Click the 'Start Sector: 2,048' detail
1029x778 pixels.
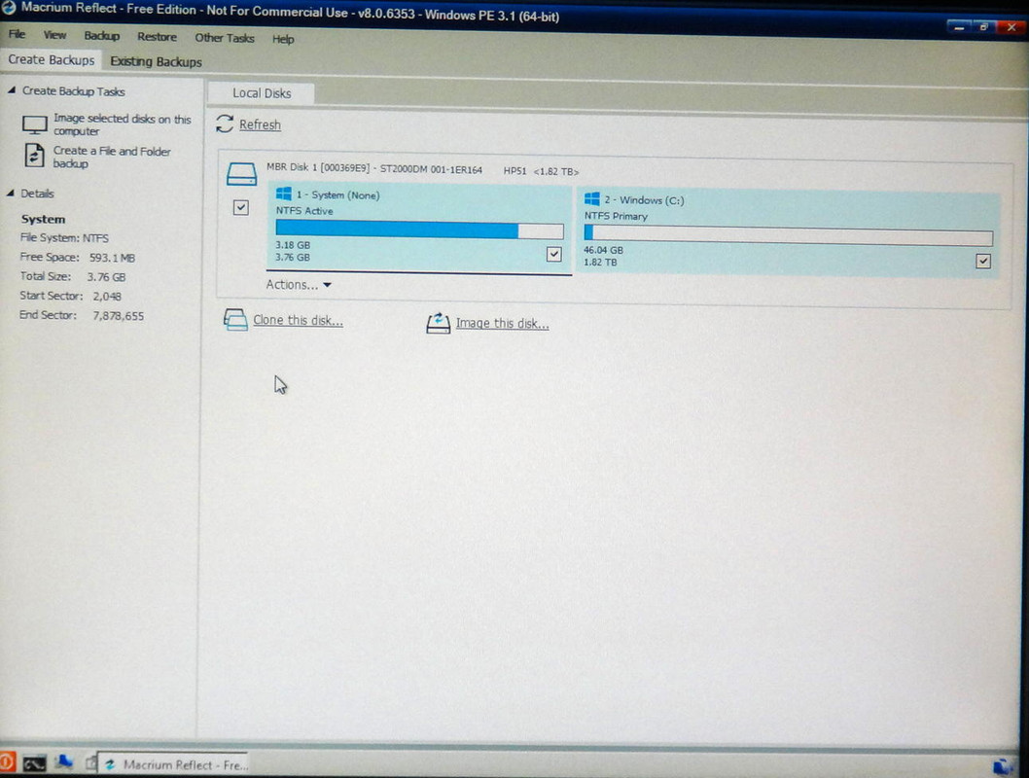point(70,296)
